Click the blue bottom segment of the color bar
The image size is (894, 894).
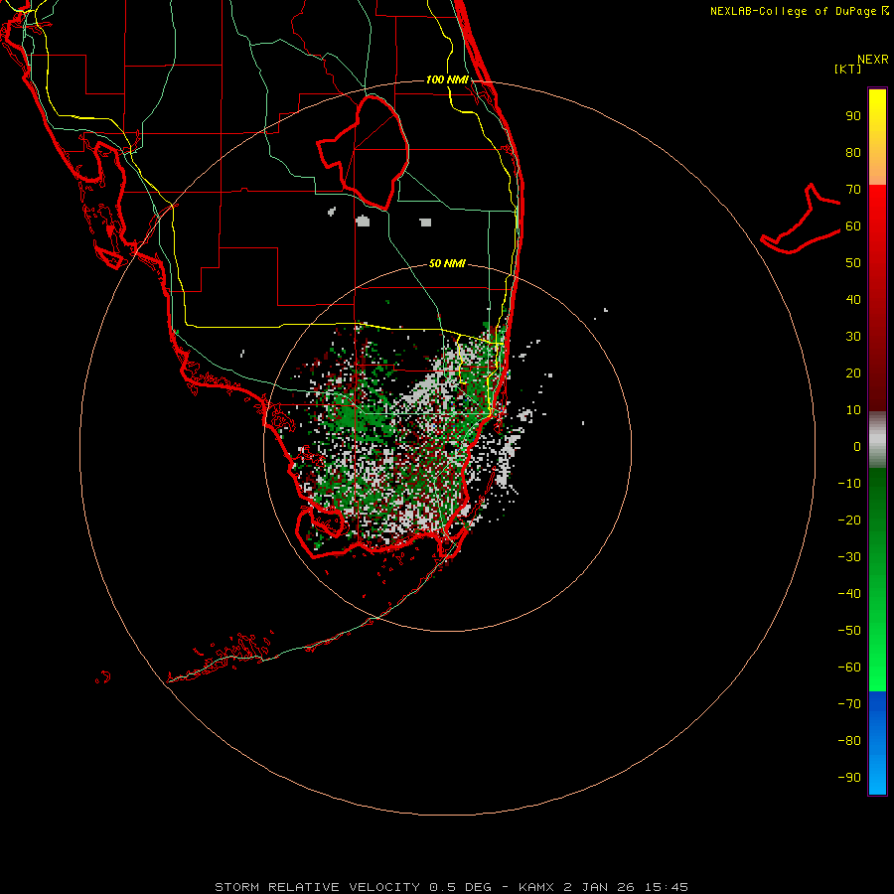pos(877,743)
